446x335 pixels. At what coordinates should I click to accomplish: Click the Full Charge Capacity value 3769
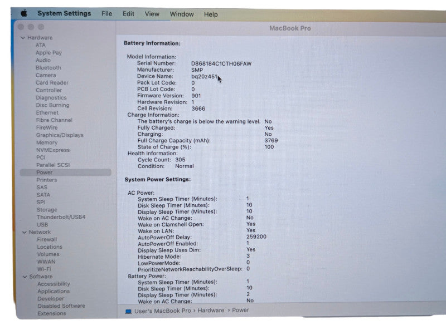pyautogui.click(x=271, y=141)
